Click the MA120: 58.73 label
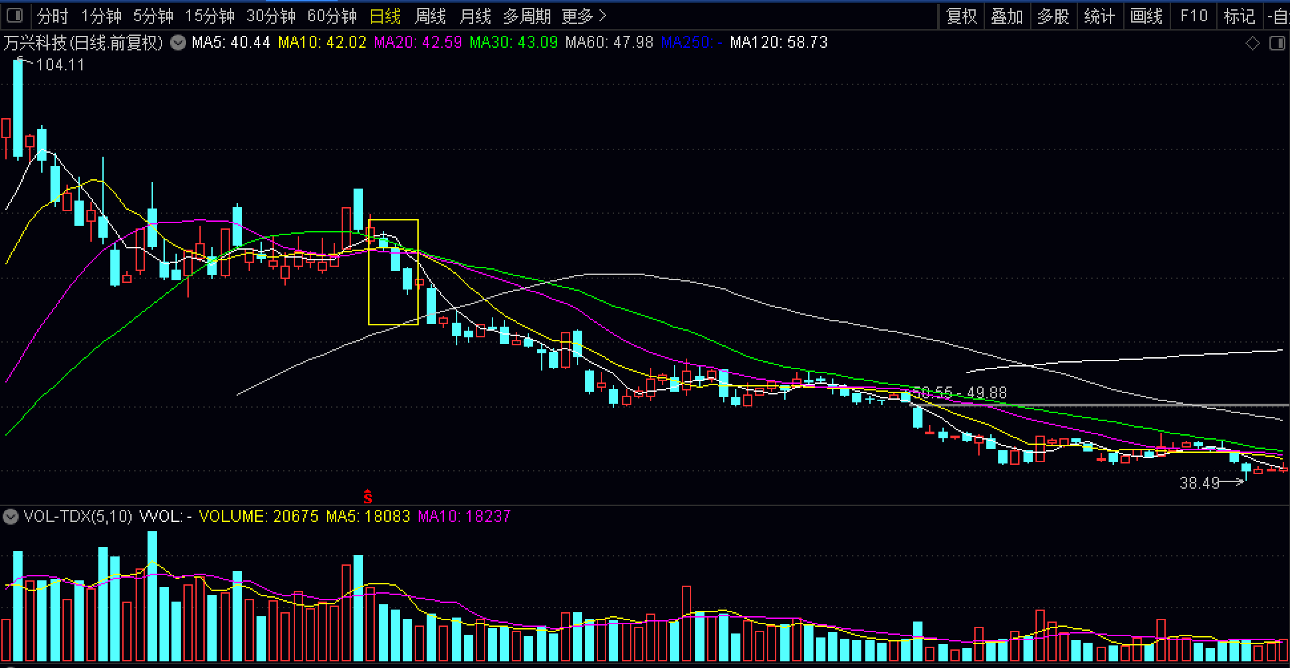1290x668 pixels. 779,43
